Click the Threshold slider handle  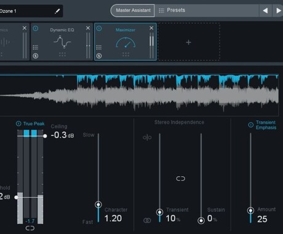(16, 197)
